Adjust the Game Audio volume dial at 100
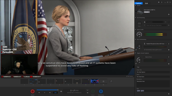The height and width of the screenshot is (96, 172). [x=139, y=34]
